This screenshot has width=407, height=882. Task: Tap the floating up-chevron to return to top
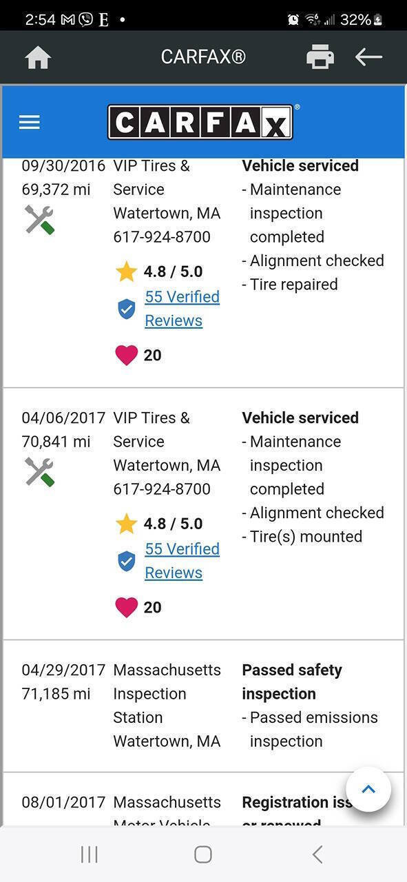point(368,789)
